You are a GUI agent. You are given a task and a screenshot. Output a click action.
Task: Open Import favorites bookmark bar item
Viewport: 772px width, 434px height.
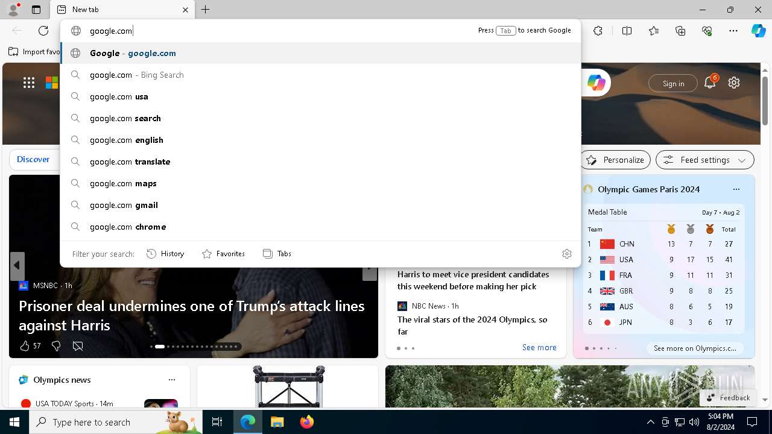pyautogui.click(x=34, y=52)
